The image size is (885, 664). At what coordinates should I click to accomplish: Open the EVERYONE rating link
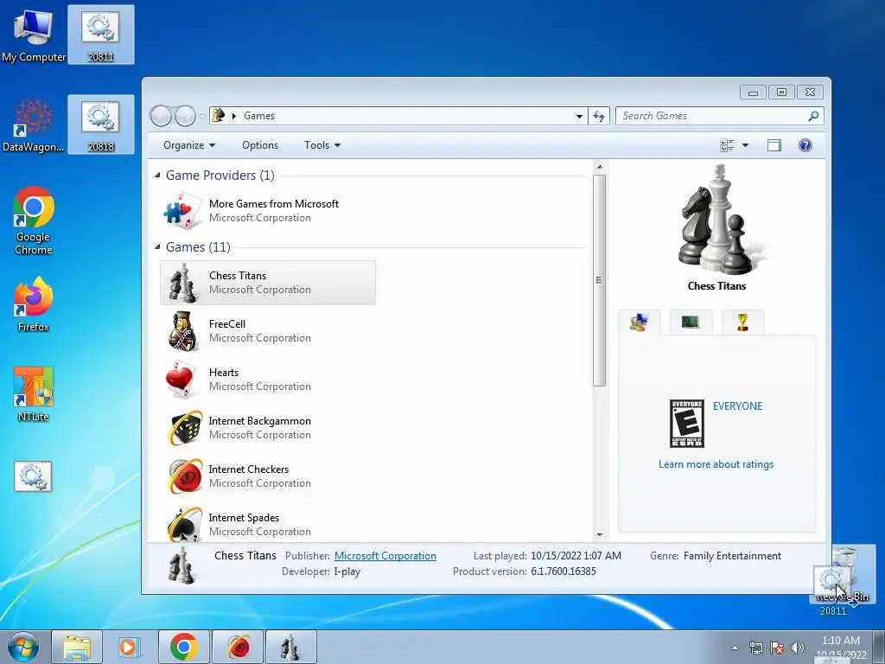point(737,406)
